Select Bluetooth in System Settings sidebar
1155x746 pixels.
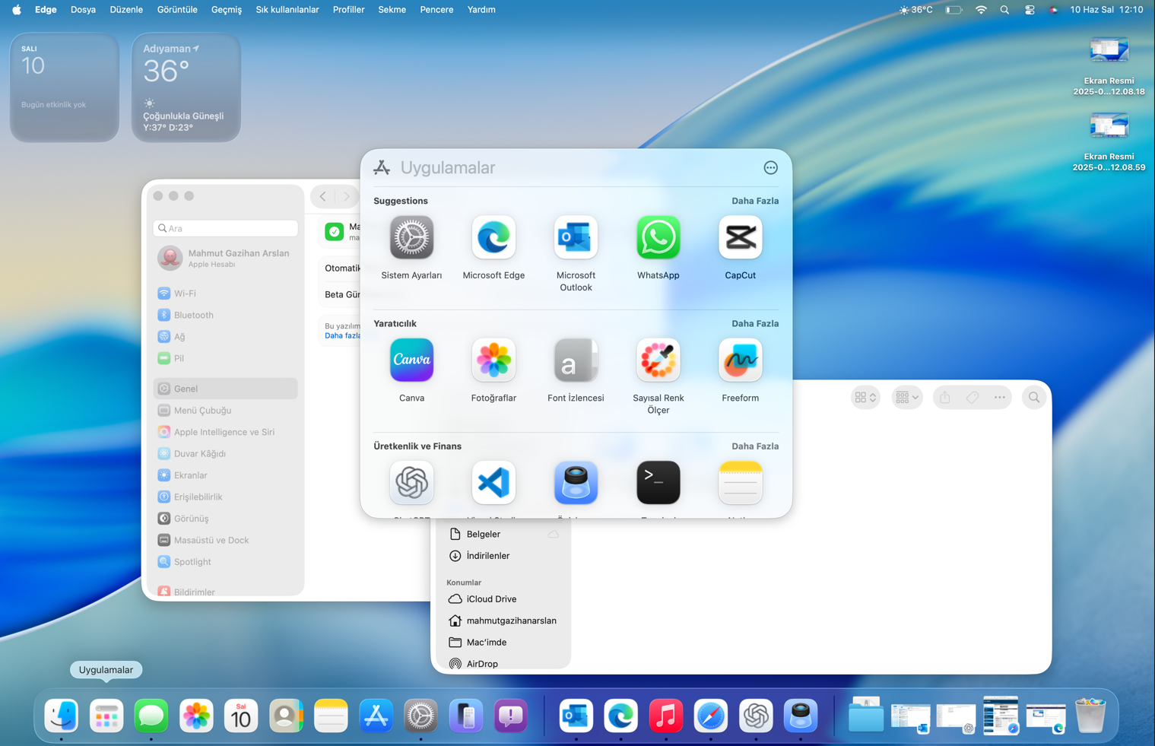click(x=225, y=315)
